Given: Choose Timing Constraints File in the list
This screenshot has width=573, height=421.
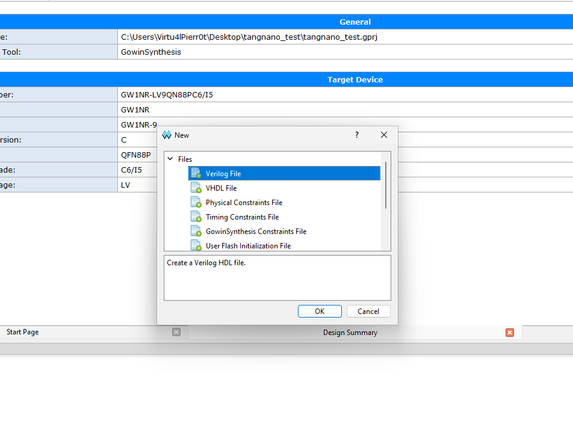Looking at the screenshot, I should coord(242,217).
